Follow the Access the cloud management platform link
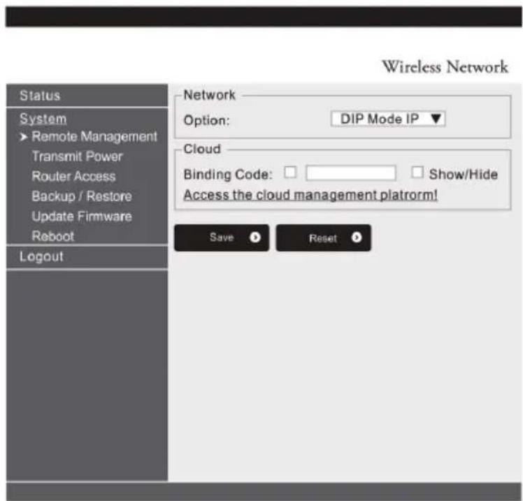This screenshot has width=523, height=501. (x=310, y=195)
